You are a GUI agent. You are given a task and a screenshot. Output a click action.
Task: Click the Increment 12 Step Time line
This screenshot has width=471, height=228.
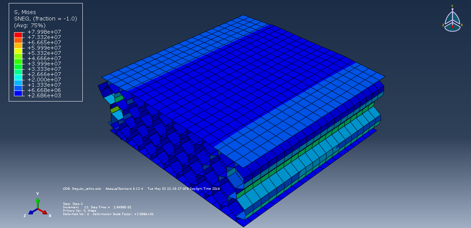pos(97,207)
